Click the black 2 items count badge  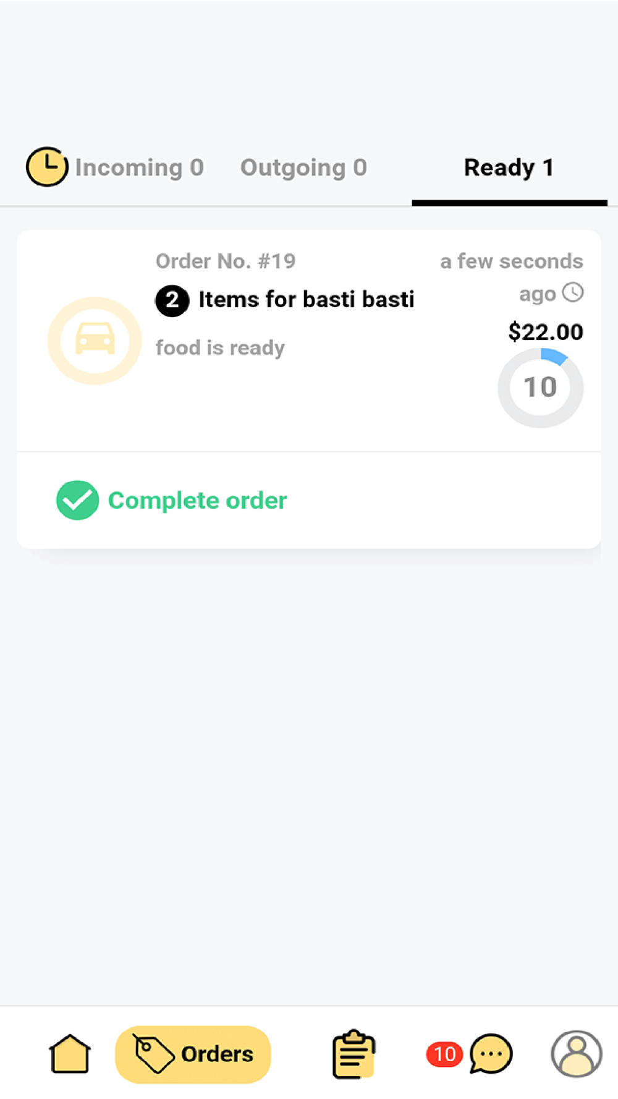[x=172, y=301]
